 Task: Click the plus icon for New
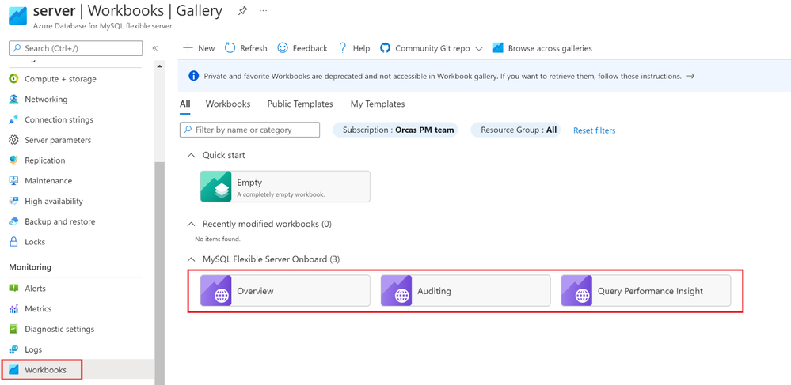click(x=188, y=48)
